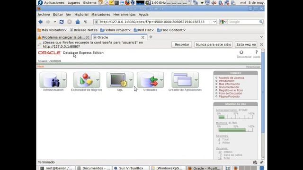
Task: Open the Foro de Discusión link
Action: [x=231, y=93]
